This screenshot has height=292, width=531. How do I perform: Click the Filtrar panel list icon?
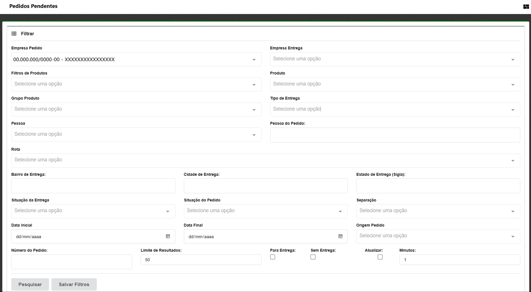(14, 34)
